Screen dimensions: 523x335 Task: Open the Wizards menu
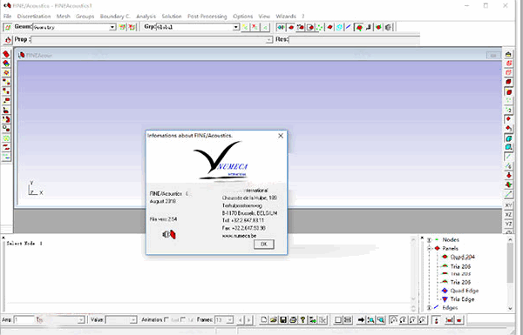click(x=286, y=16)
